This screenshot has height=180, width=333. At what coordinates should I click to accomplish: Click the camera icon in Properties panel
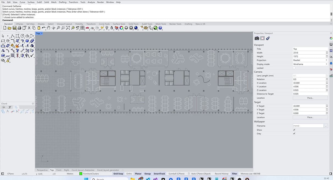pyautogui.click(x=257, y=38)
